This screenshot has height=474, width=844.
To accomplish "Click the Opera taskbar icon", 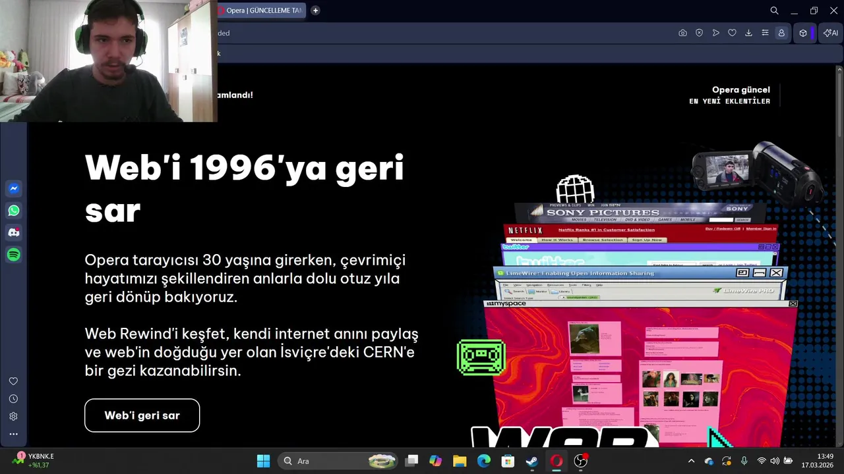I will click(x=557, y=461).
